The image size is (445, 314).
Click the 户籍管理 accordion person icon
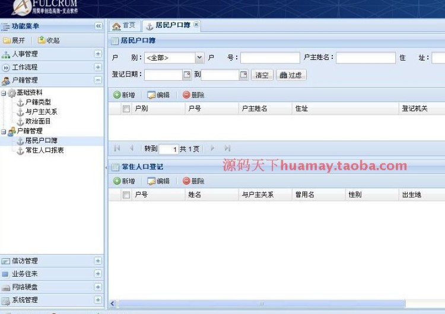click(6, 81)
